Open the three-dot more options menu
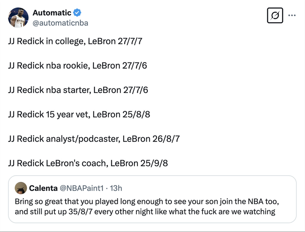The height and width of the screenshot is (232, 305). (292, 15)
